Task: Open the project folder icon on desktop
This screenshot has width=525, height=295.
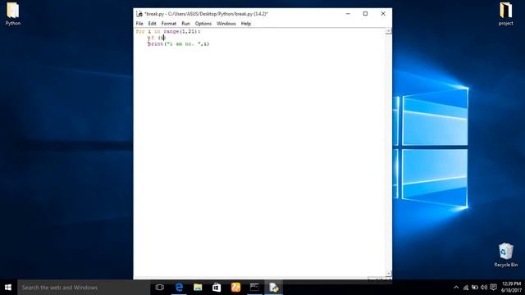Action: (505, 14)
